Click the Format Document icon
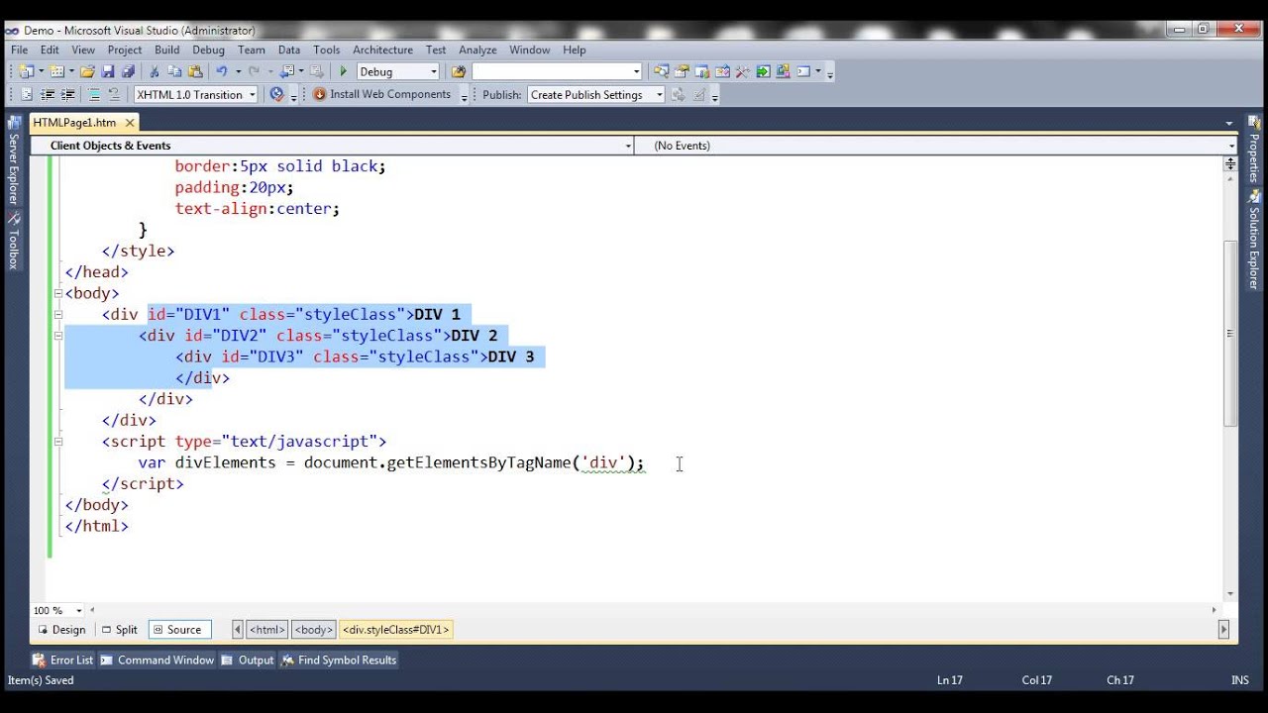Viewport: 1268px width, 713px height. coord(27,94)
